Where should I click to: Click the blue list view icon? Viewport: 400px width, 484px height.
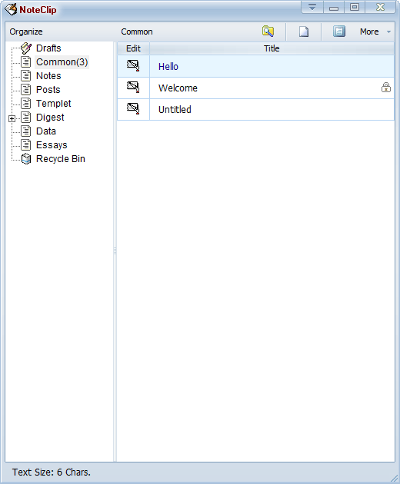point(338,31)
